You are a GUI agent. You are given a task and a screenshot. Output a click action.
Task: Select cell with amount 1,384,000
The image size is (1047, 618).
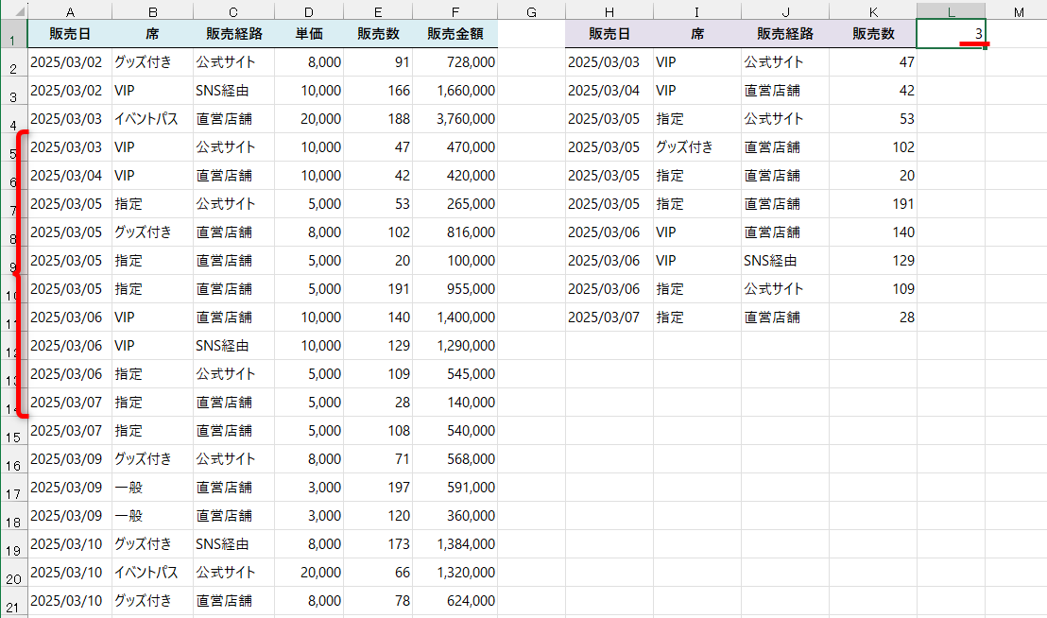pos(455,544)
